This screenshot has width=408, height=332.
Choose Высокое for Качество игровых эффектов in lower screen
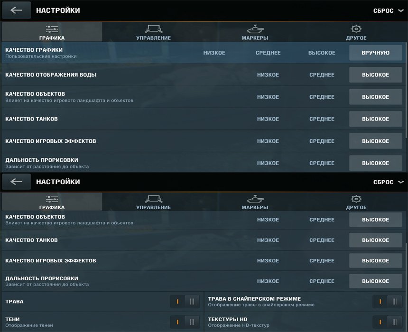pyautogui.click(x=375, y=261)
